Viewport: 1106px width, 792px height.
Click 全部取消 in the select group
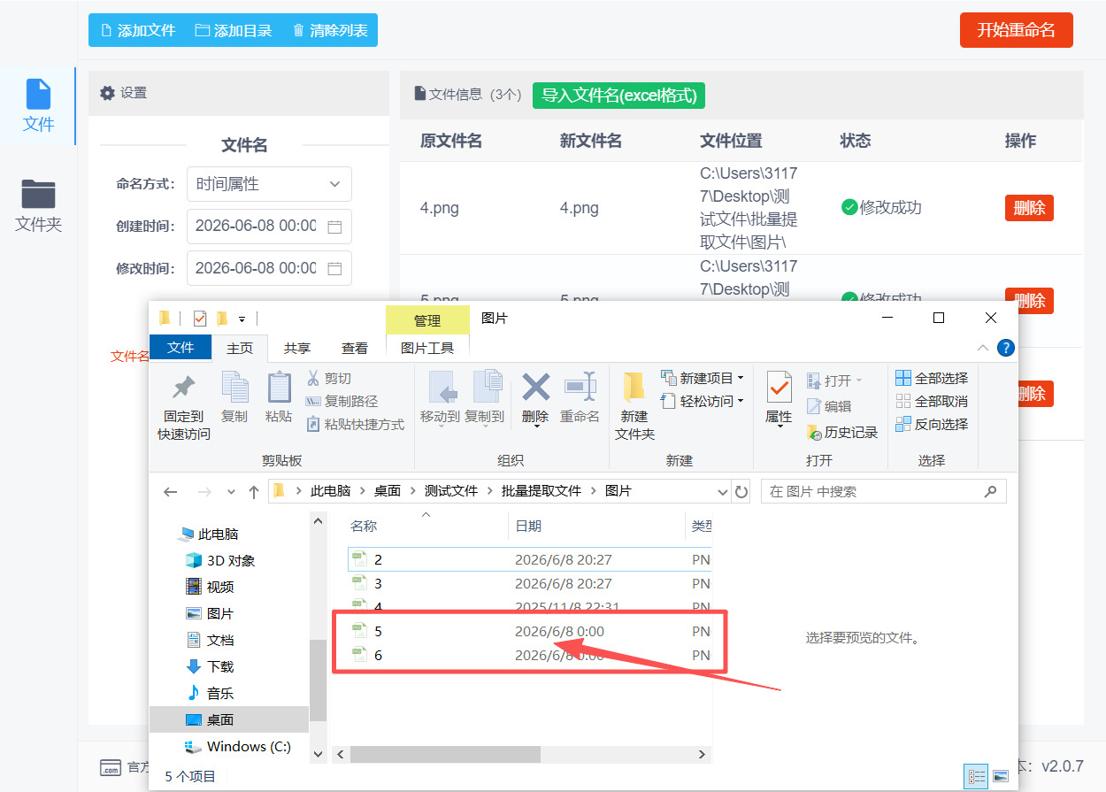pos(932,401)
